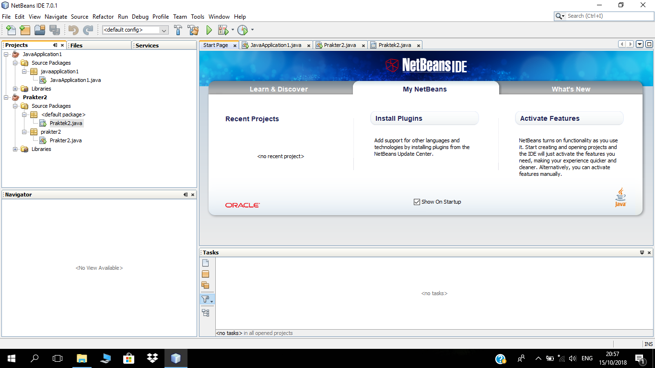Click the New Project toolbar icon
Viewport: 655px width, 368px height.
pos(25,30)
